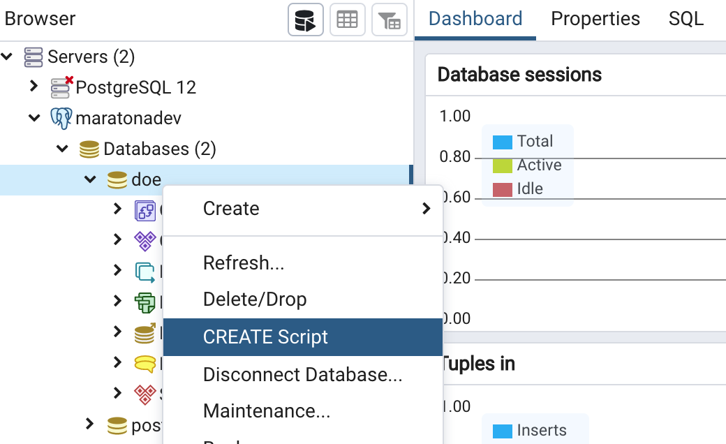726x444 pixels.
Task: Click the blue Inserts legend swatch
Action: tap(503, 431)
